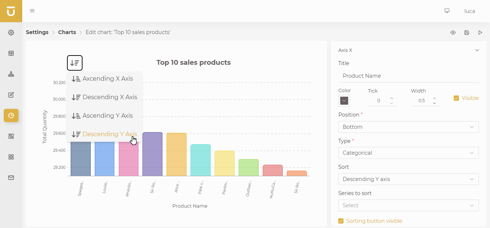Toggle the hamburger menu icon
Image resolution: width=490 pixels, height=228 pixels.
click(x=32, y=11)
